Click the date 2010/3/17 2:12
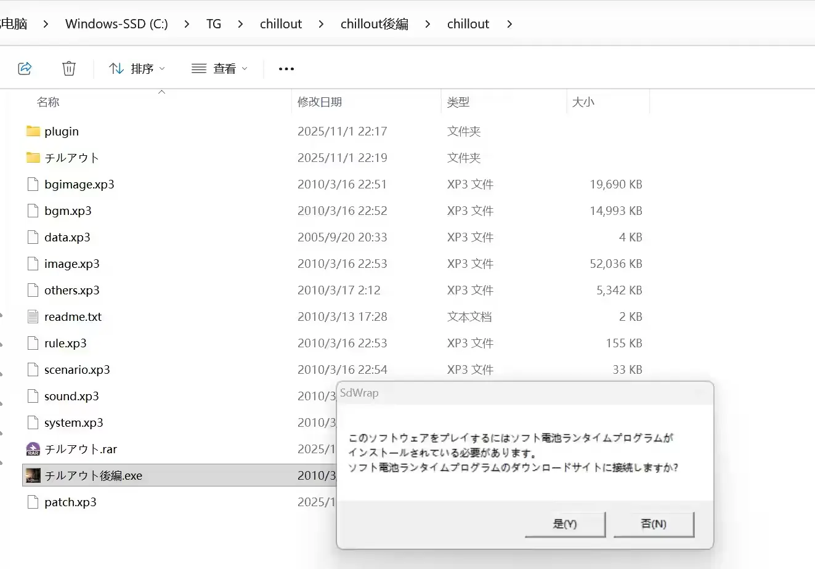Viewport: 815px width, 569px height. click(339, 290)
